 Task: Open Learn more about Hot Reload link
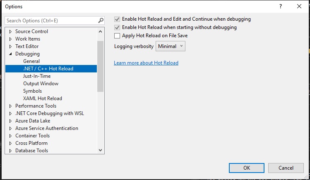[146, 63]
